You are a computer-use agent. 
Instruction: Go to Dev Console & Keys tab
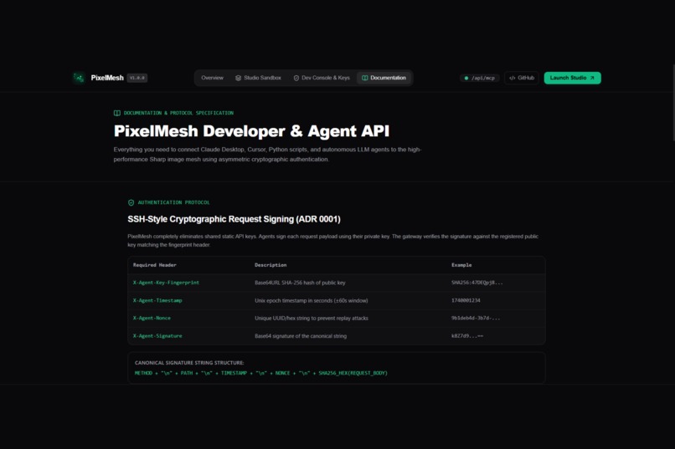click(x=321, y=78)
